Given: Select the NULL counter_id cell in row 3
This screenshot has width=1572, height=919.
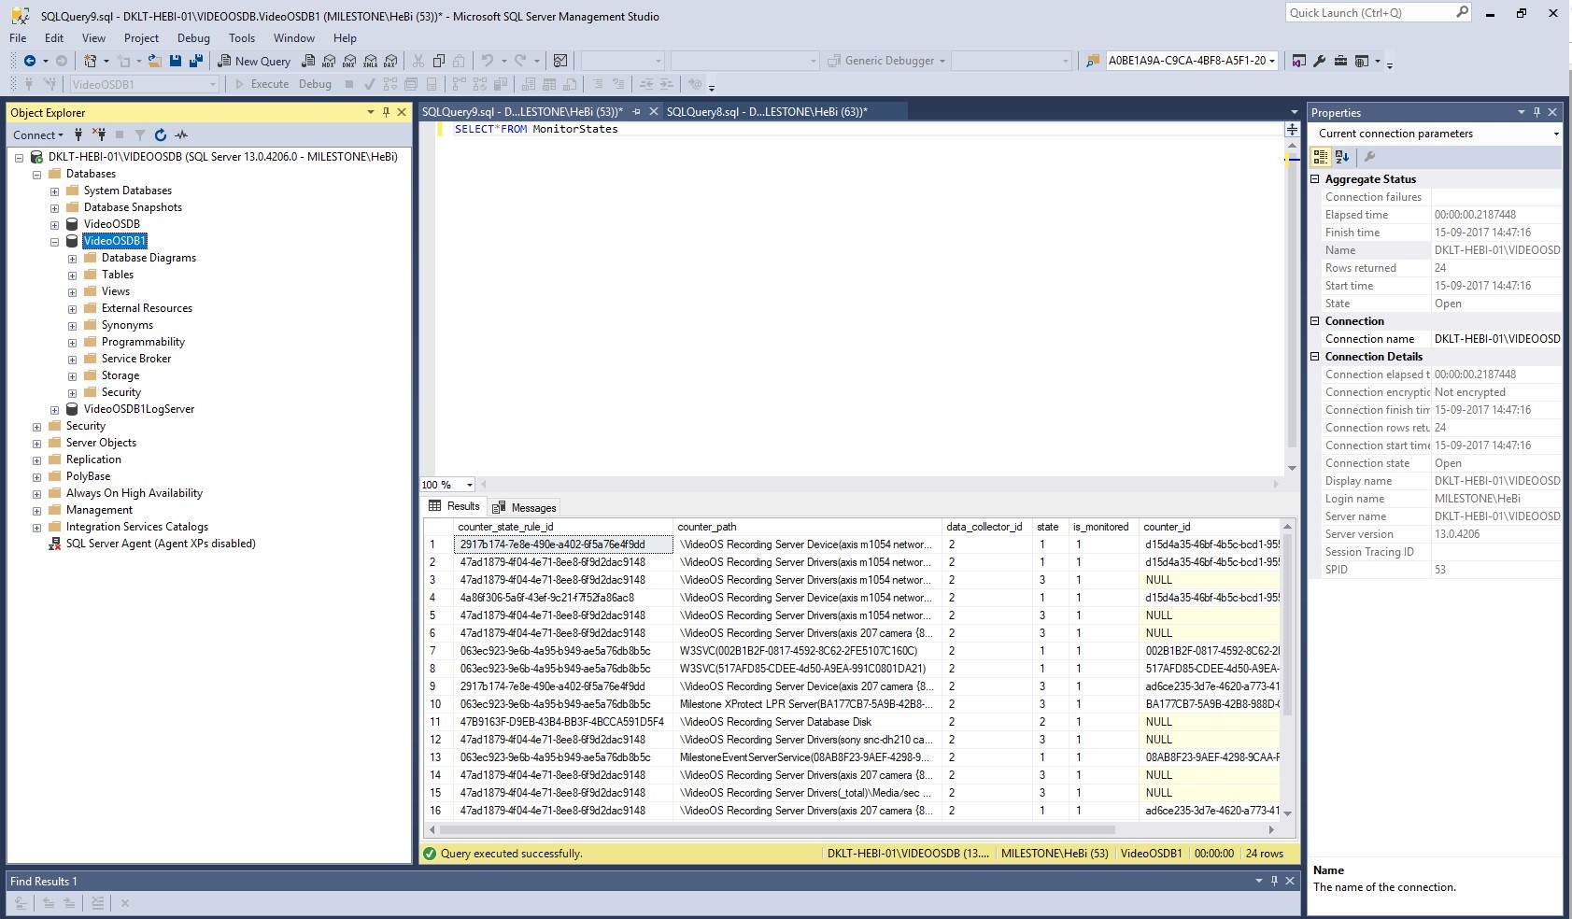Looking at the screenshot, I should click(1211, 580).
